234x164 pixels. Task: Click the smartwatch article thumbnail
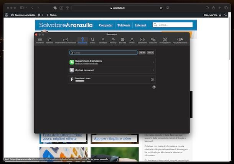coord(115,154)
